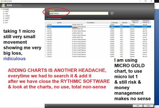Click the sort arrow beside Instrument Type
The image size is (159, 108).
click(141, 22)
